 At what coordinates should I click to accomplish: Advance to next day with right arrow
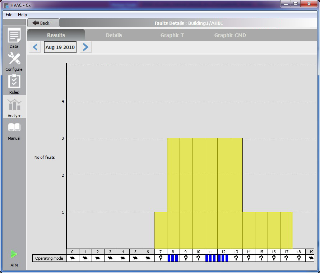[x=85, y=47]
